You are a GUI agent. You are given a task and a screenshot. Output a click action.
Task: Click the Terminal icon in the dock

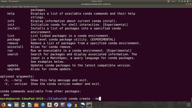89,105
